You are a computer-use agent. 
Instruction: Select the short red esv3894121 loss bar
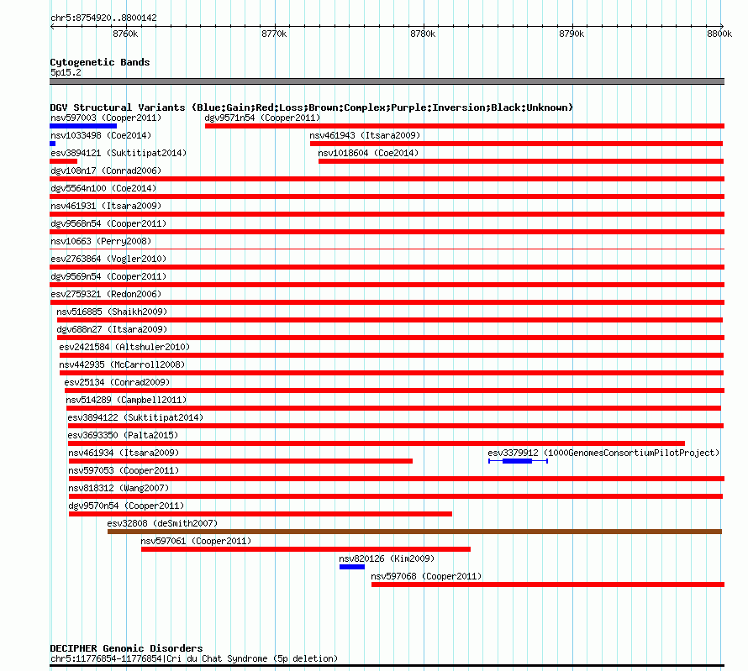[63, 161]
